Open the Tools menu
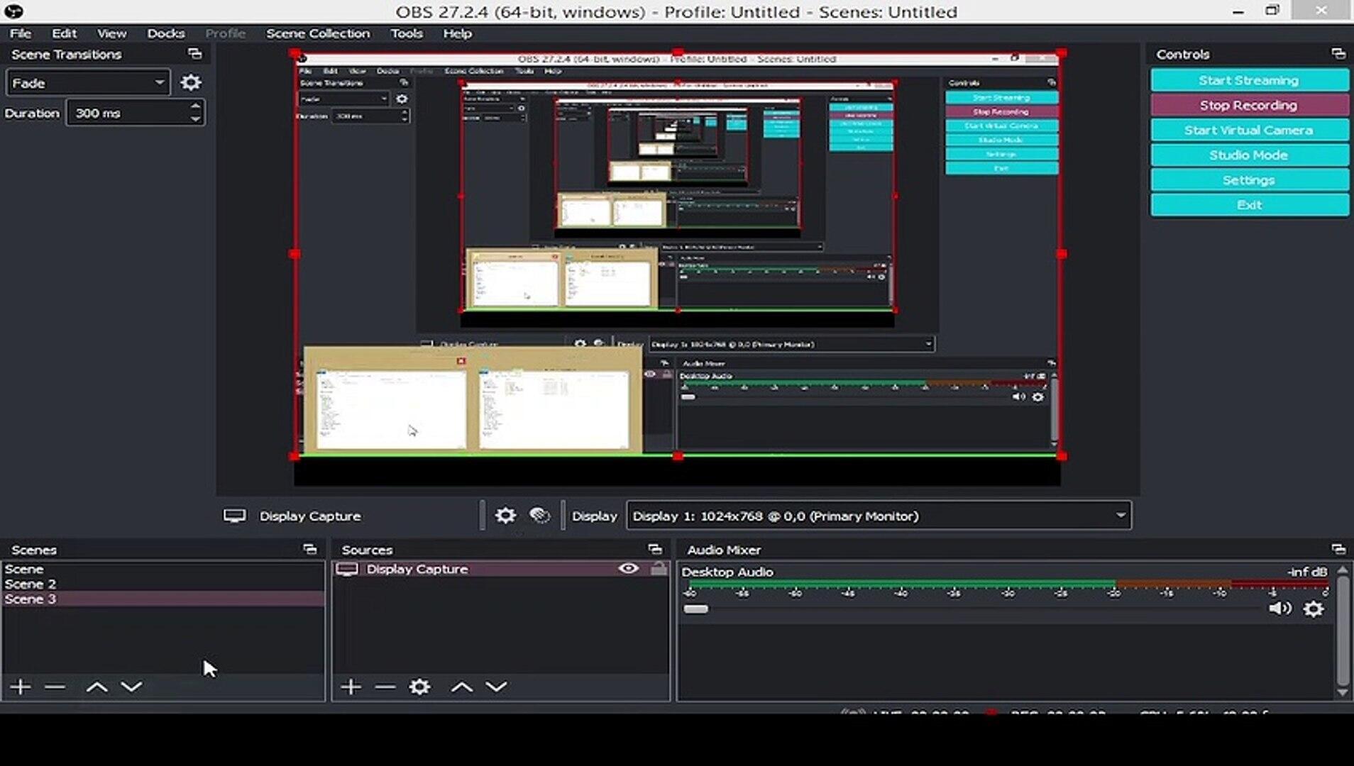The width and height of the screenshot is (1354, 766). pyautogui.click(x=406, y=33)
